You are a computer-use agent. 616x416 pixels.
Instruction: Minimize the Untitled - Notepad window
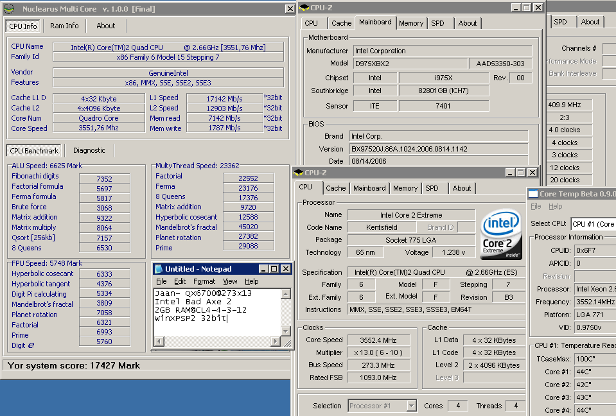[x=263, y=269]
